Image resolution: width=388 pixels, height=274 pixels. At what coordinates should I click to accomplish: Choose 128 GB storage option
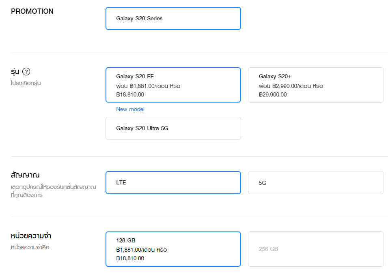click(x=173, y=249)
